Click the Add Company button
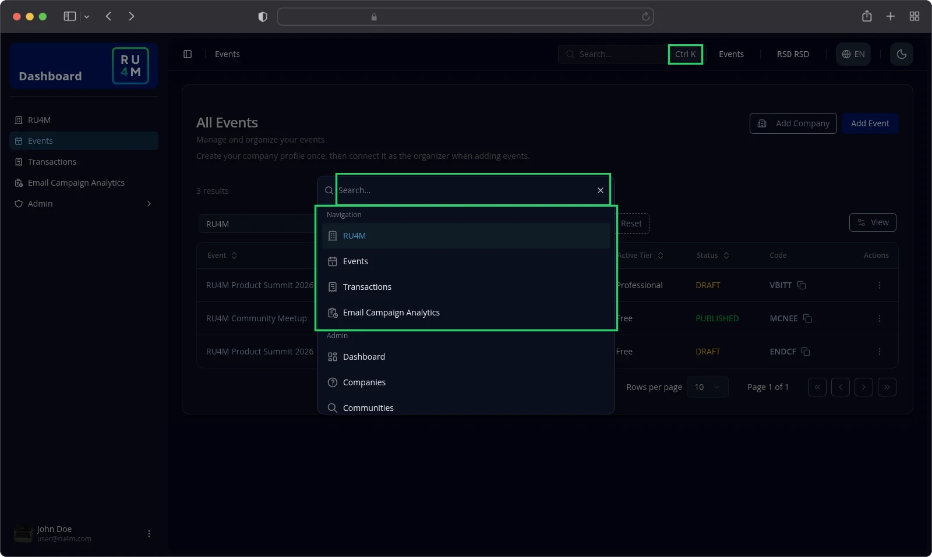932x557 pixels. pos(793,123)
